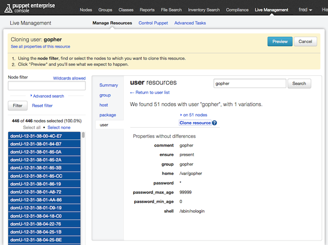Return to user list

152,92
